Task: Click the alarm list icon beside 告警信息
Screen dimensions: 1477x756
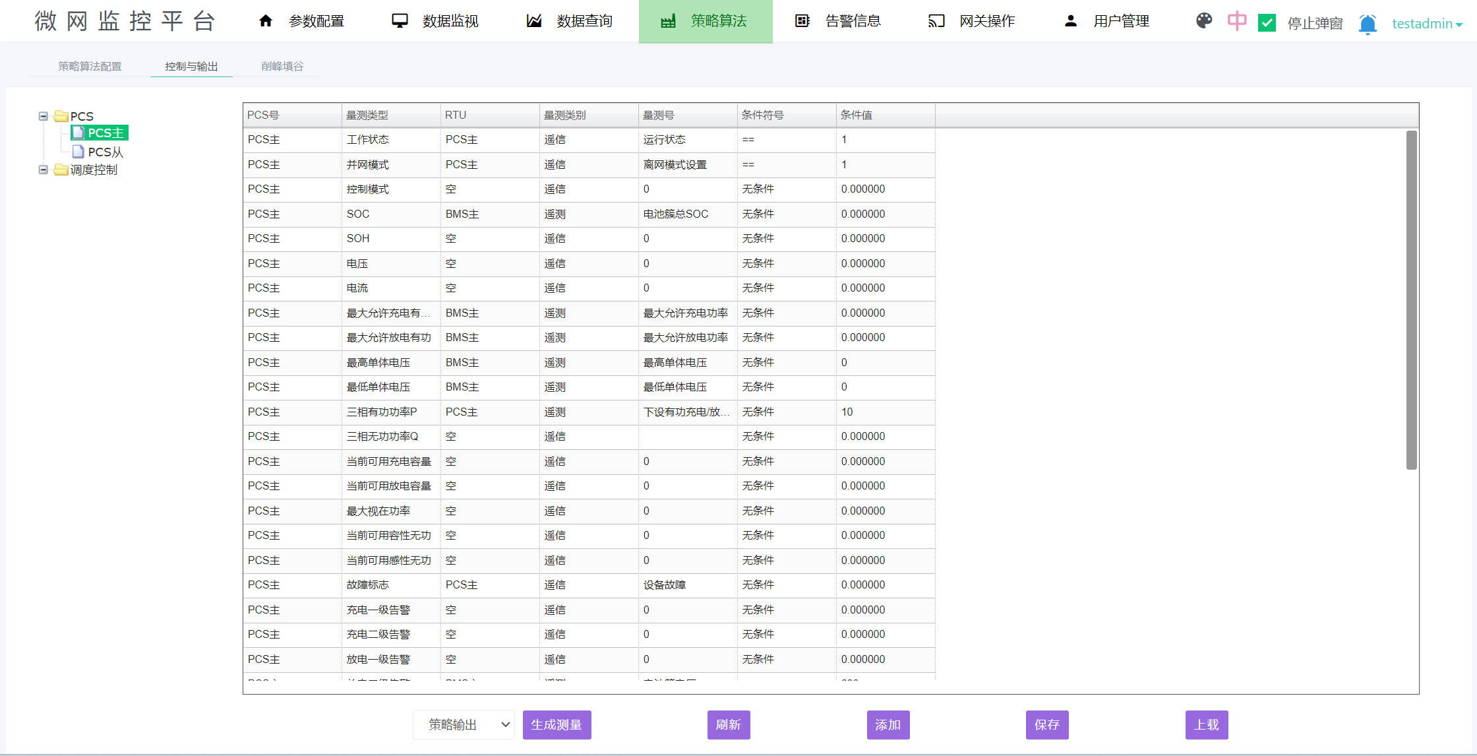Action: coord(802,21)
